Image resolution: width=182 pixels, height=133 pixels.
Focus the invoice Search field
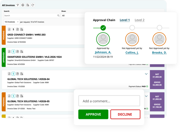pyautogui.click(x=32, y=15)
